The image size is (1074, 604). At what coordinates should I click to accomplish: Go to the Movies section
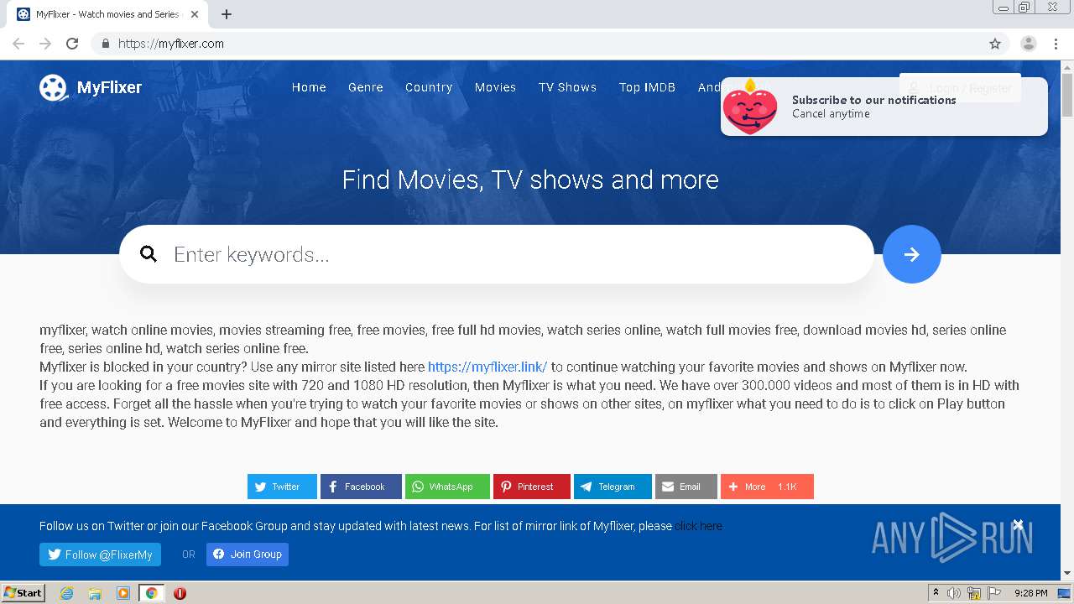point(495,87)
